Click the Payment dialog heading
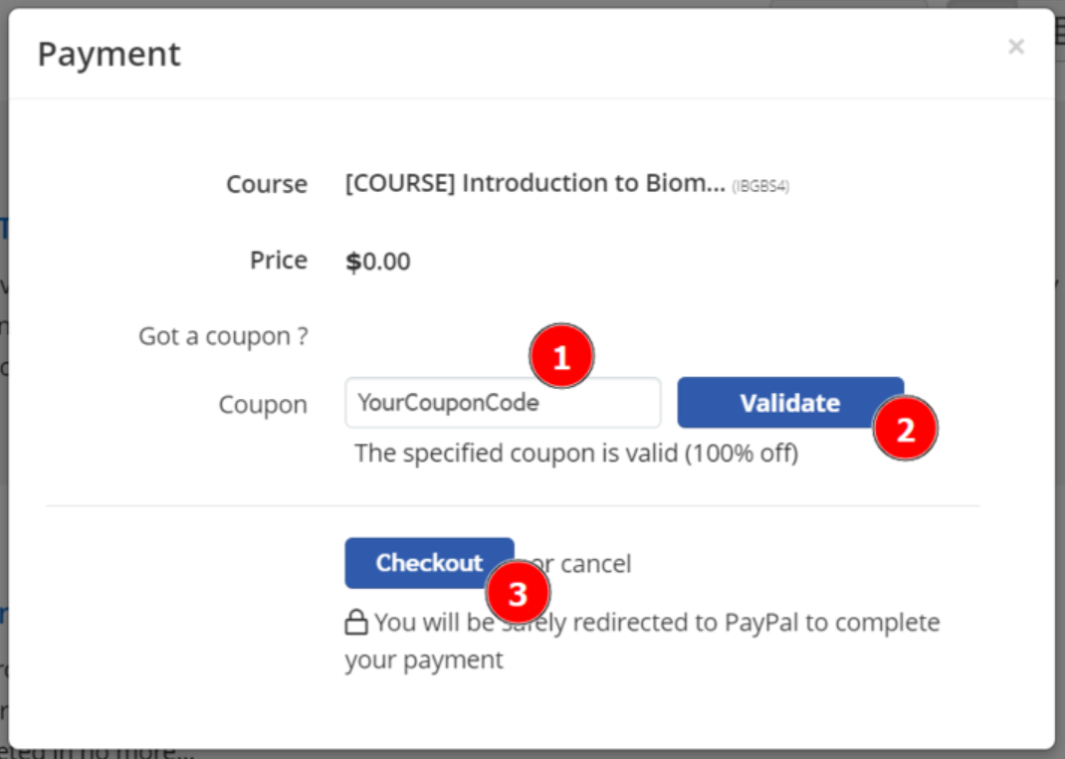1065x759 pixels. tap(109, 55)
